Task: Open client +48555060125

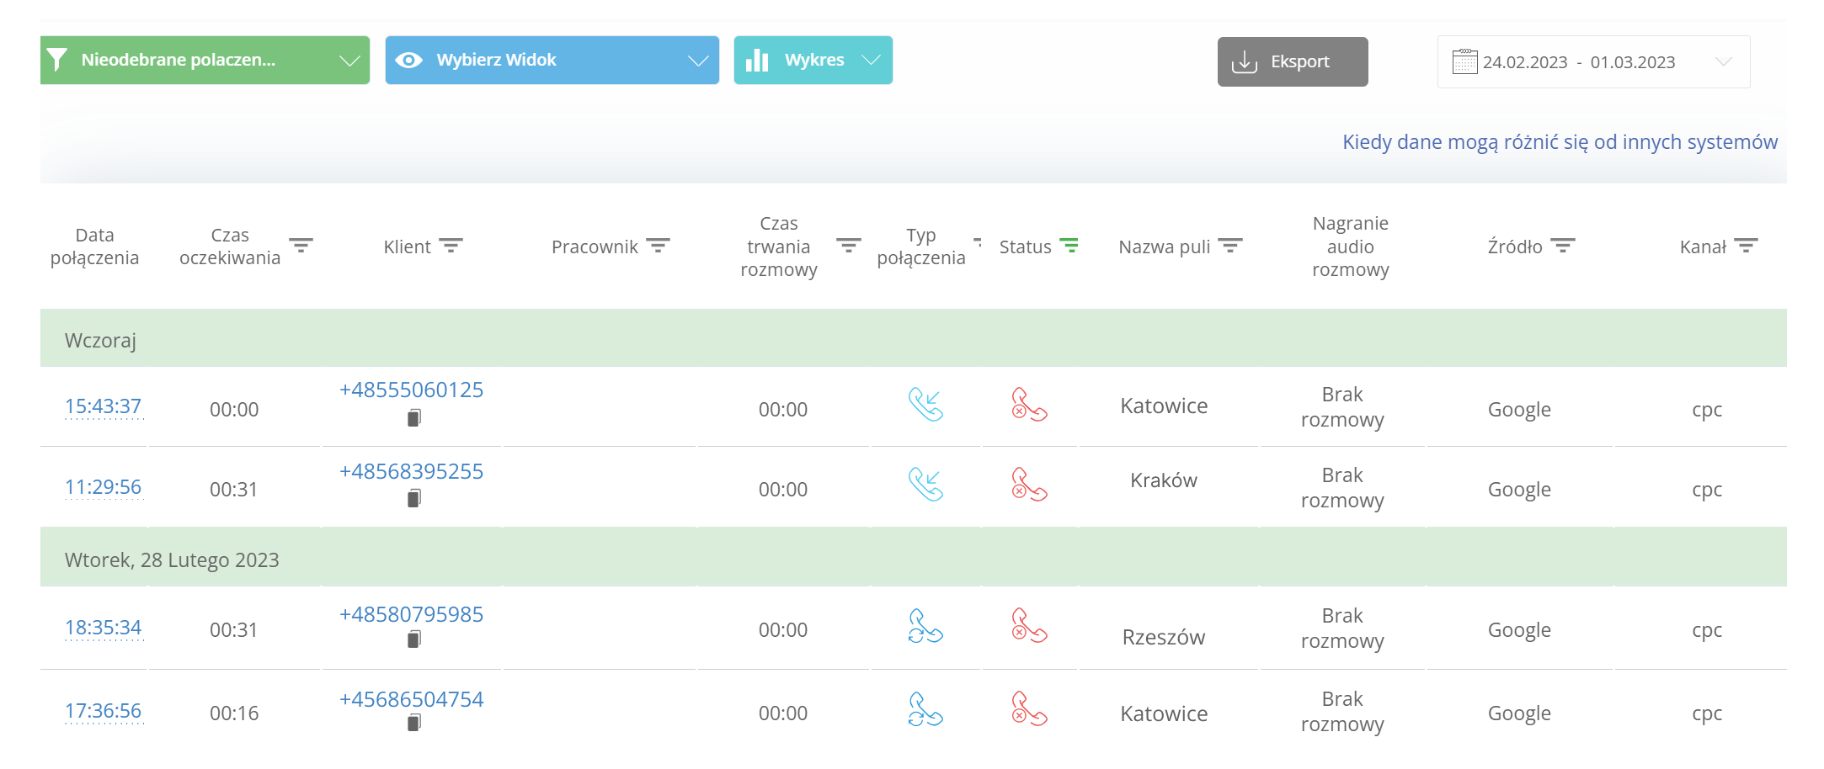Action: 411,390
